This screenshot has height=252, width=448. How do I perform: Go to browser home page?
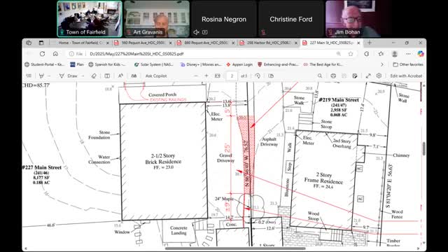tap(55, 54)
